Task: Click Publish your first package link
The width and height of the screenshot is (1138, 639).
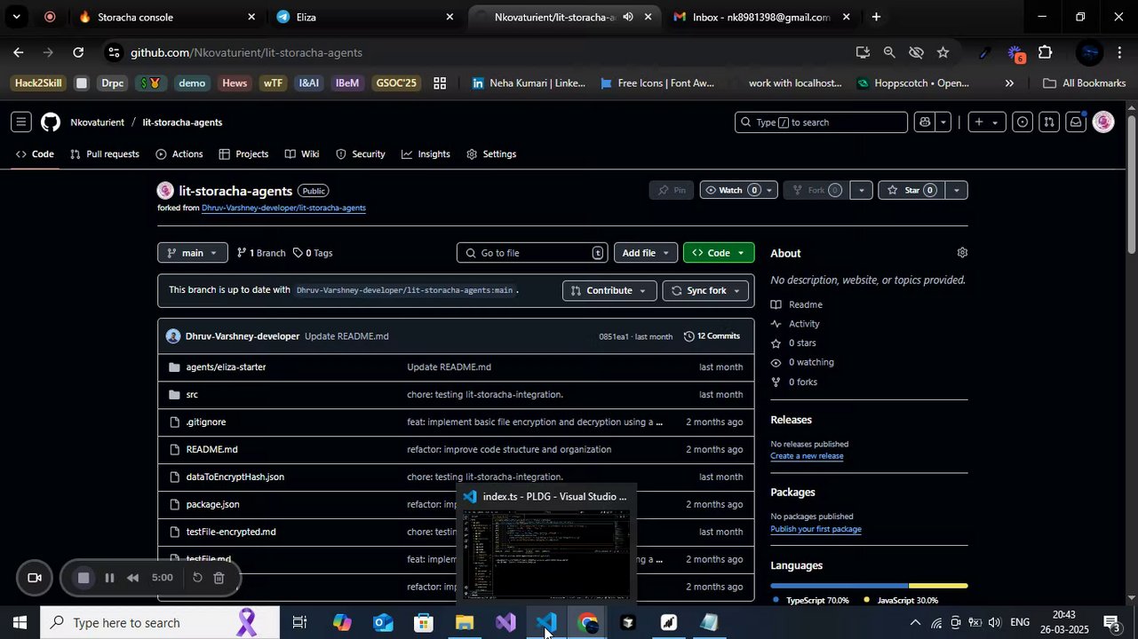Action: (x=816, y=529)
